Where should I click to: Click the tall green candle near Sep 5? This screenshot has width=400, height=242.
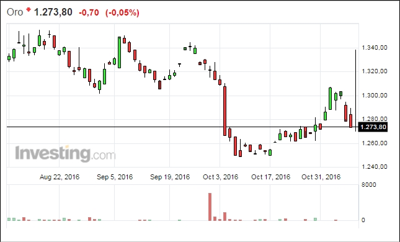(x=120, y=52)
